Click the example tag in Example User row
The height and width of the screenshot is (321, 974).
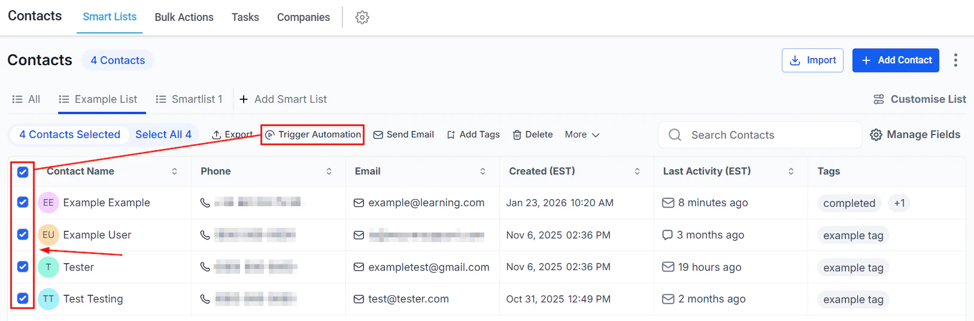tap(853, 236)
